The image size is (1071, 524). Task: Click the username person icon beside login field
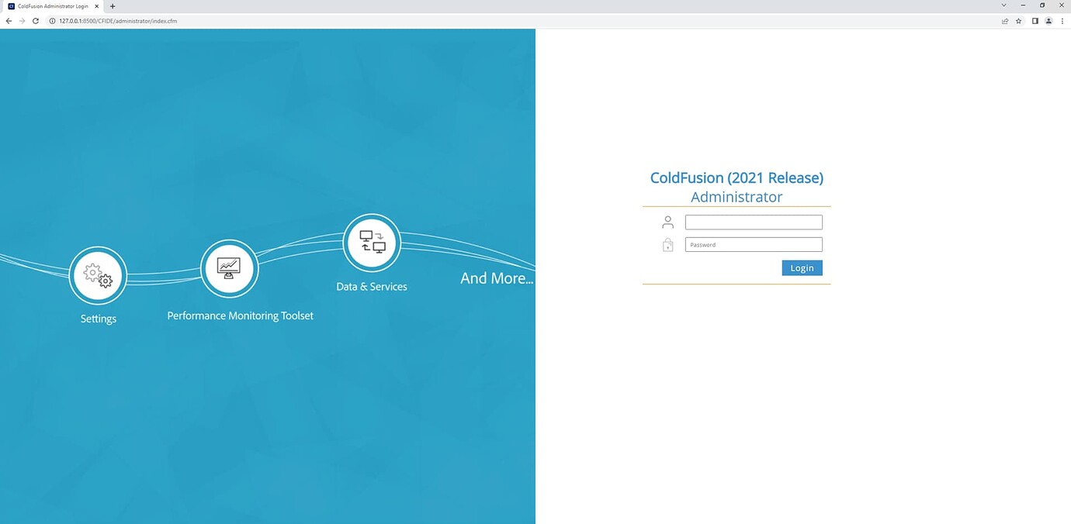[667, 222]
